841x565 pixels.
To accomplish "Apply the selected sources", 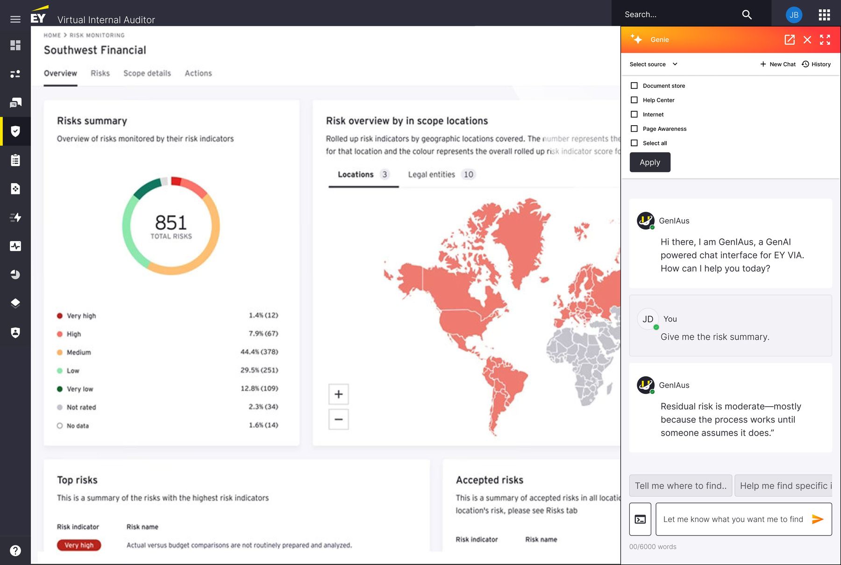I will pos(650,162).
